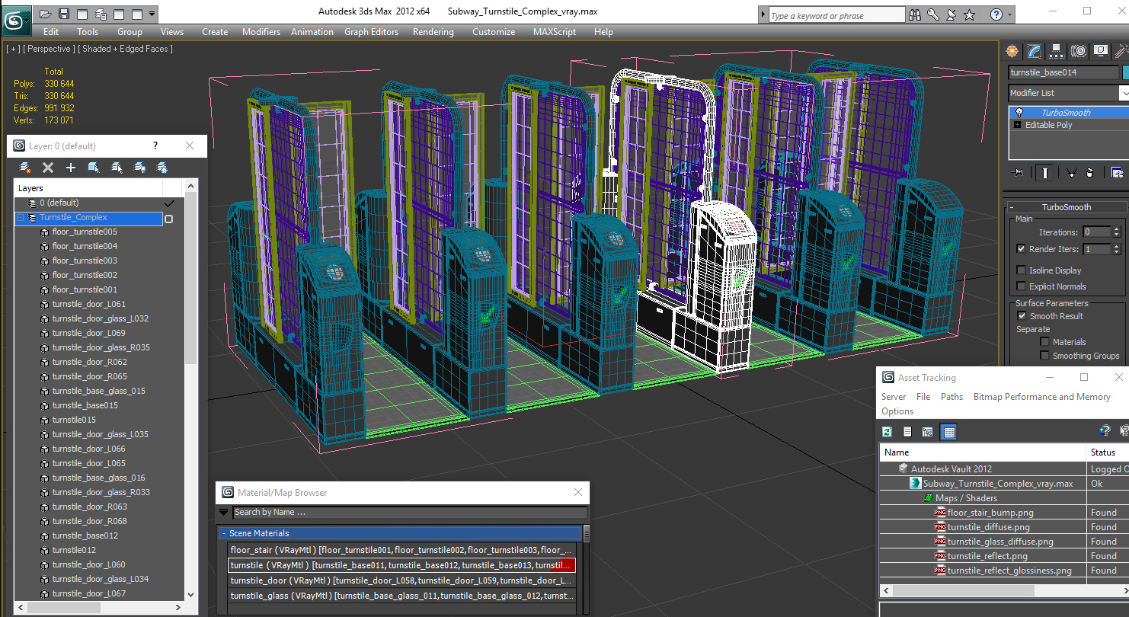Click the Pin Stack icon
The image size is (1129, 617).
click(1017, 173)
